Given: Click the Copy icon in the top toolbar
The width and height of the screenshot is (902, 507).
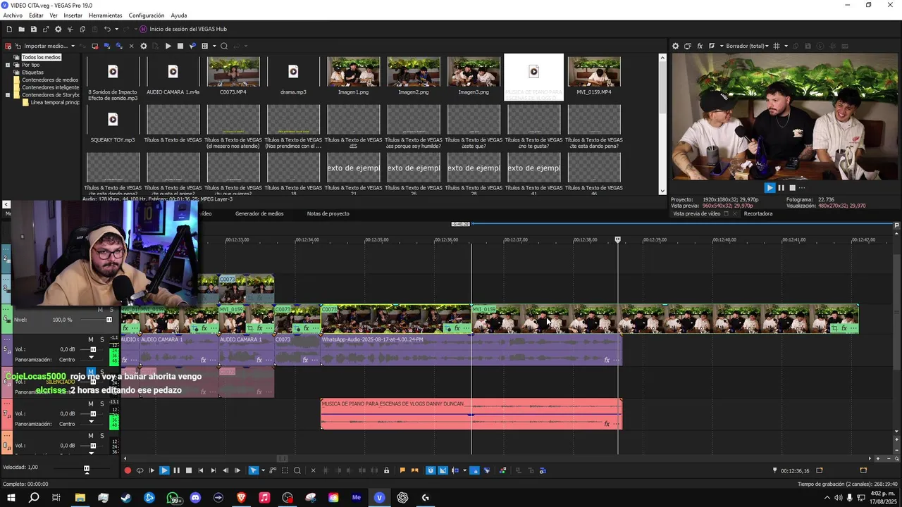Looking at the screenshot, I should click(82, 29).
